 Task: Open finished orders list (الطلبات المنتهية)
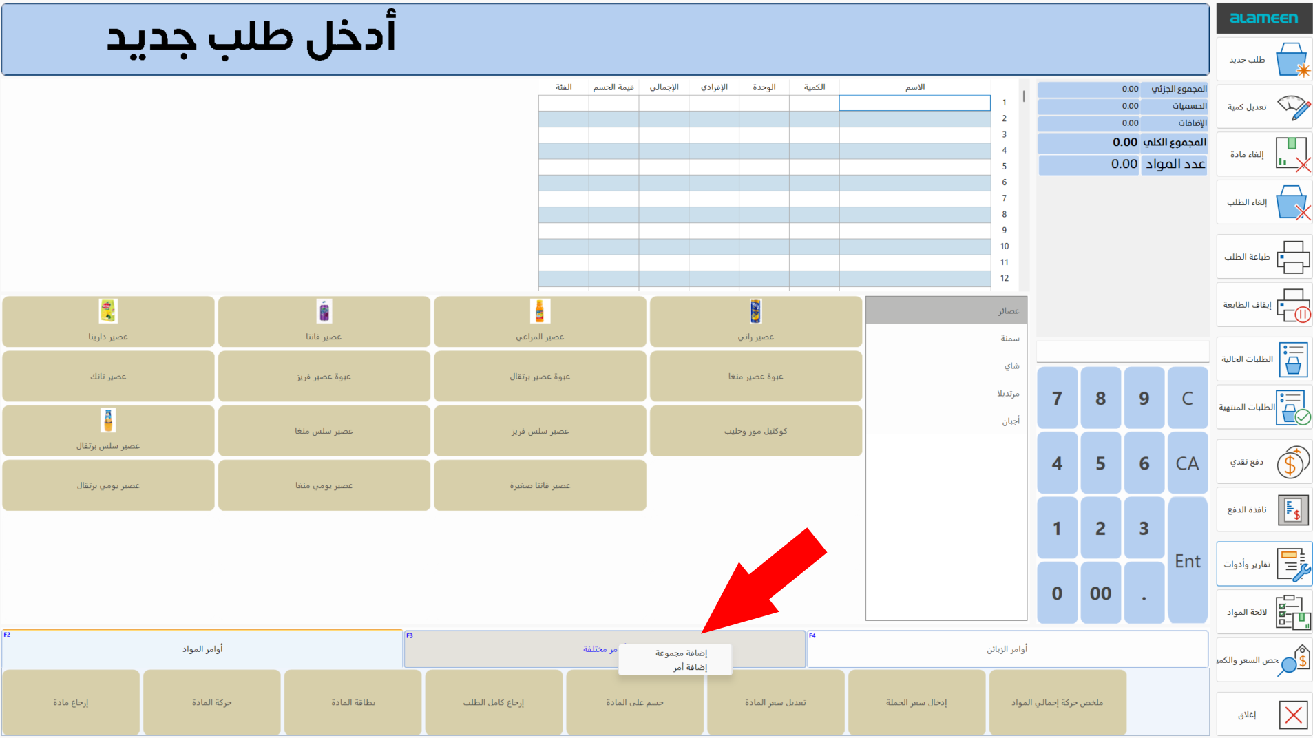pyautogui.click(x=1263, y=408)
